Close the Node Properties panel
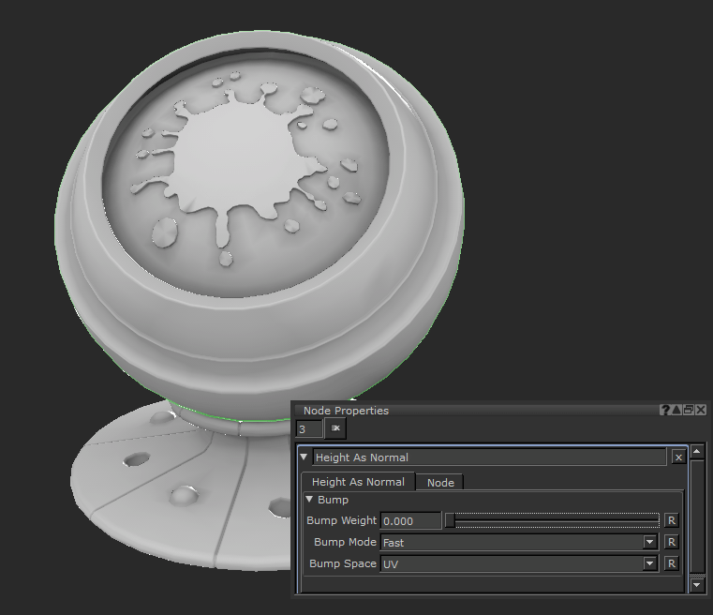The image size is (713, 615). (x=701, y=411)
